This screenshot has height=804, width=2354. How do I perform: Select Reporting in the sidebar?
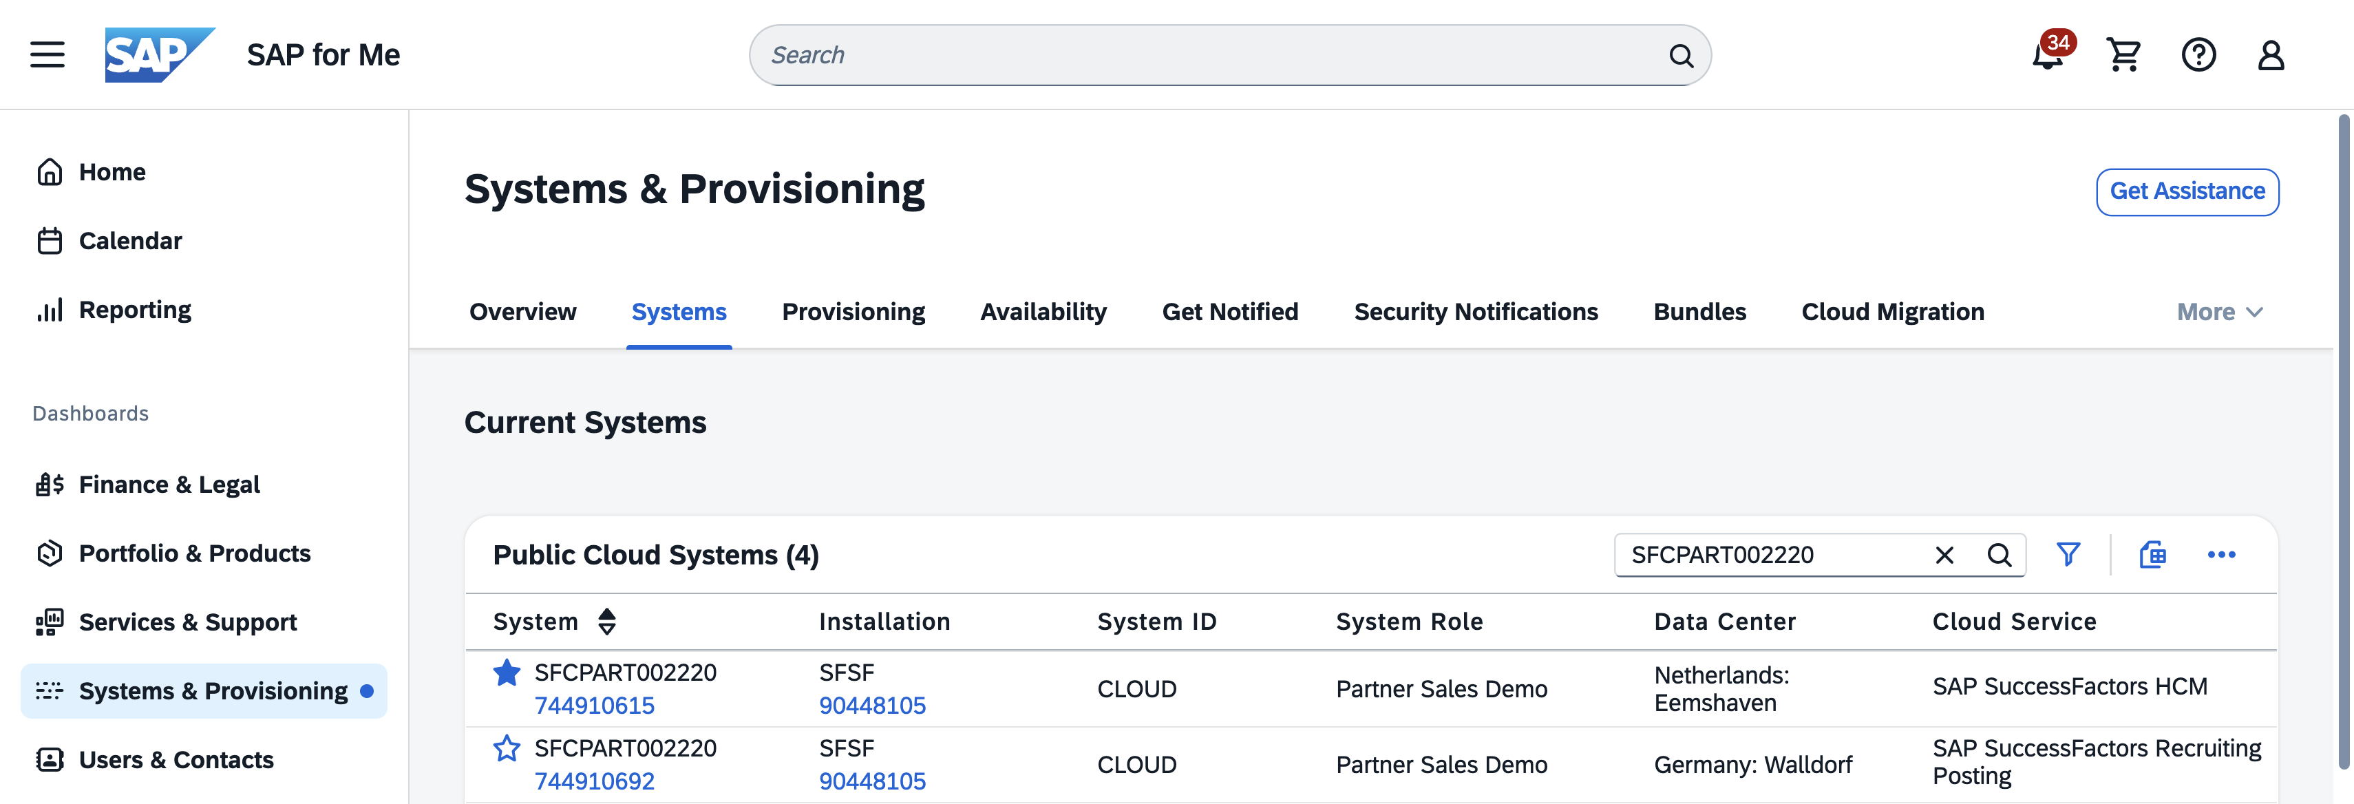tap(135, 309)
